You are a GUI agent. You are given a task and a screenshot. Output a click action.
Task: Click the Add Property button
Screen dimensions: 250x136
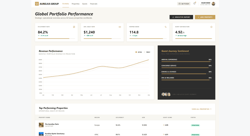click(205, 17)
